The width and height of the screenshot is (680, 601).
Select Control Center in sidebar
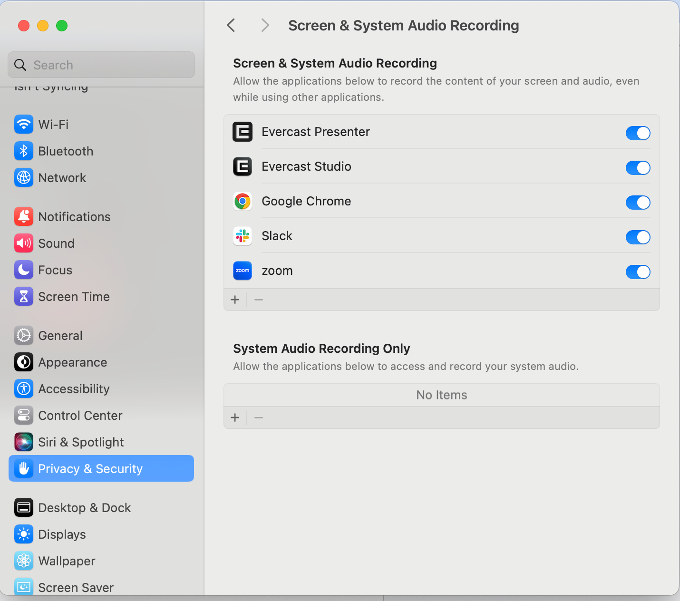tap(101, 416)
